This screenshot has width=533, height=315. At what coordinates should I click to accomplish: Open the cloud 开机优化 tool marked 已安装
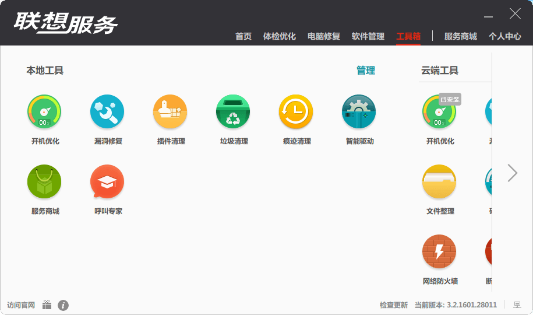439,111
